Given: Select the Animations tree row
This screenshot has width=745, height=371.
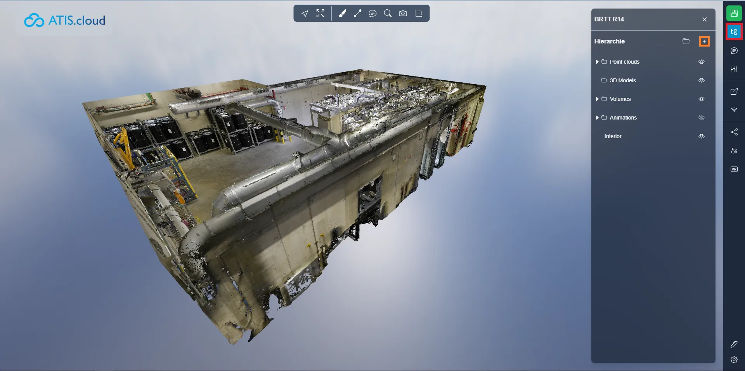Looking at the screenshot, I should pos(653,118).
